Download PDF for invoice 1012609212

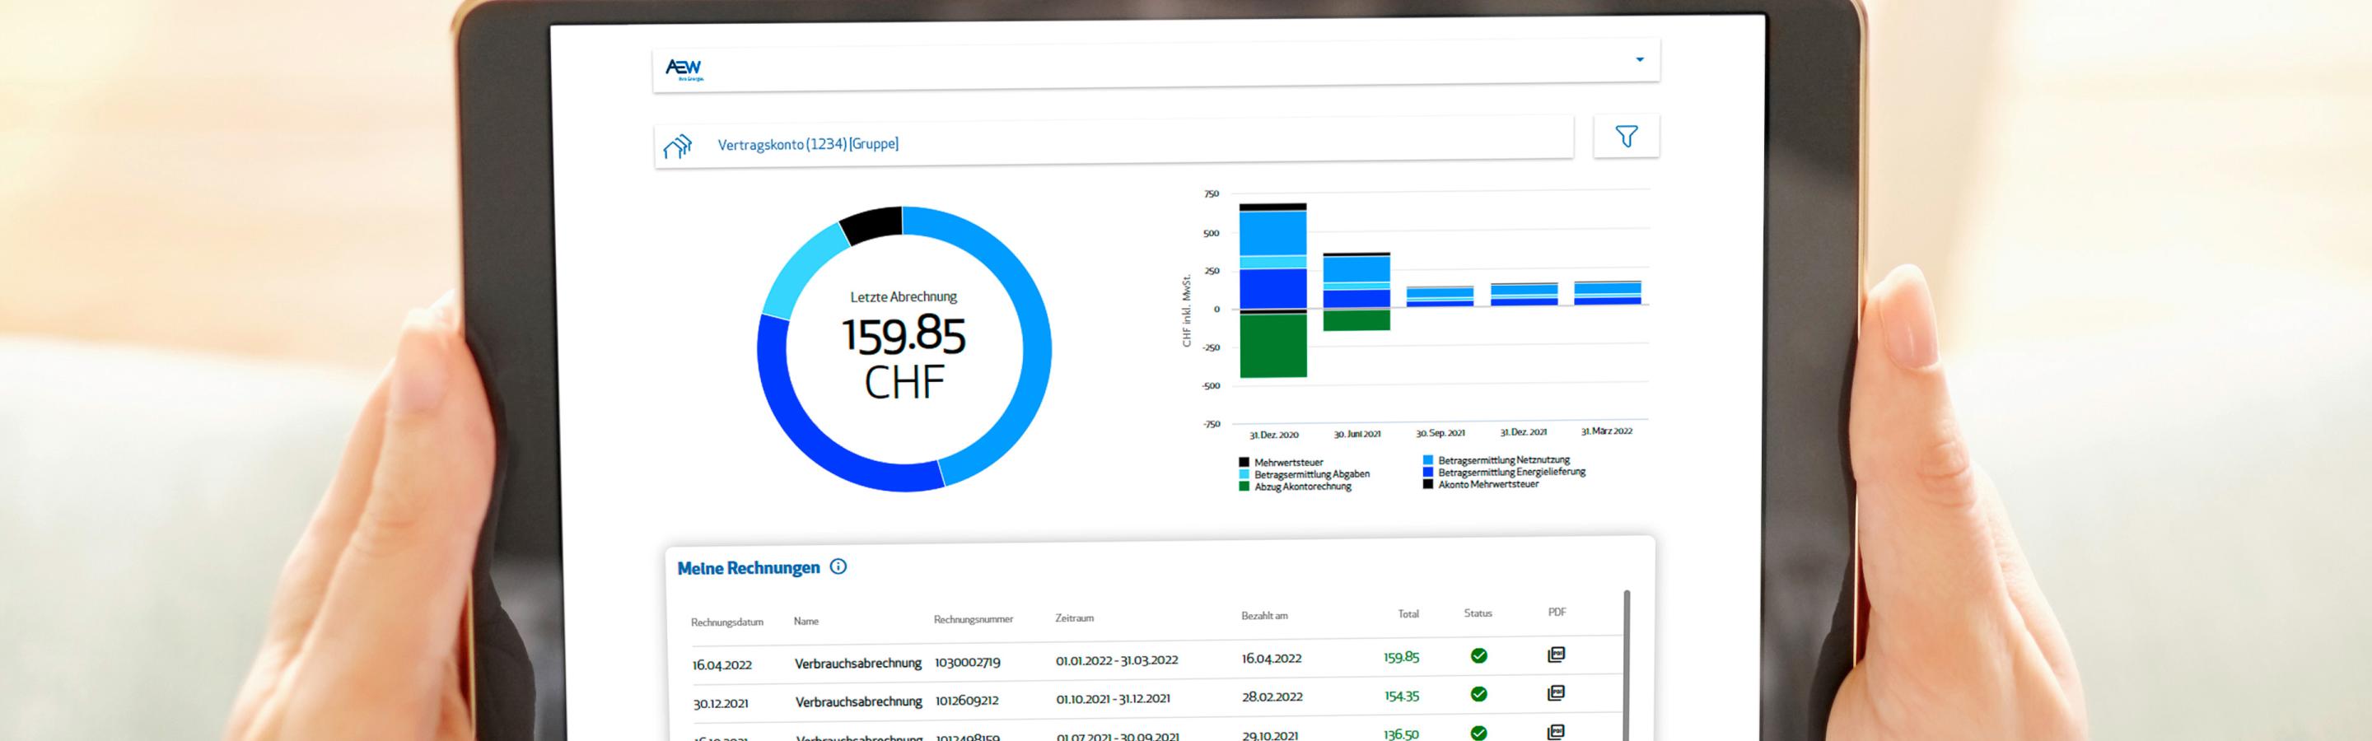click(1556, 693)
